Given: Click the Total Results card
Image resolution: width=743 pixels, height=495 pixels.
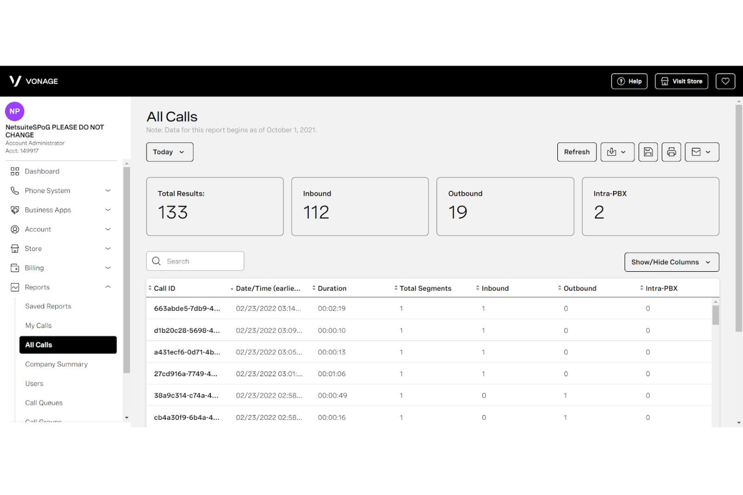Looking at the screenshot, I should pos(215,207).
